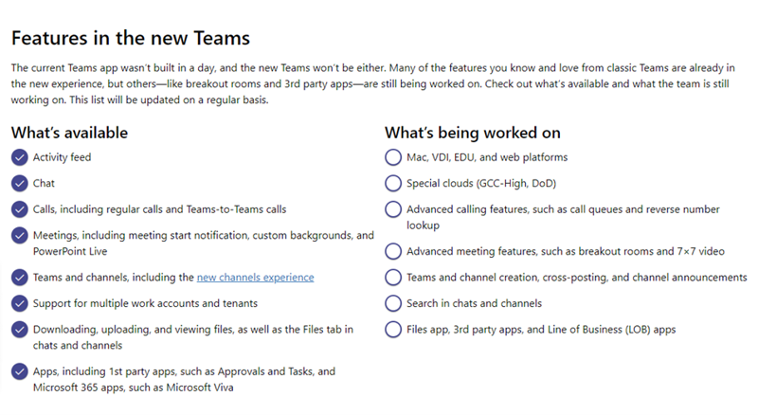Click the What's being worked on heading
Viewport: 758px width, 415px height.
point(473,133)
